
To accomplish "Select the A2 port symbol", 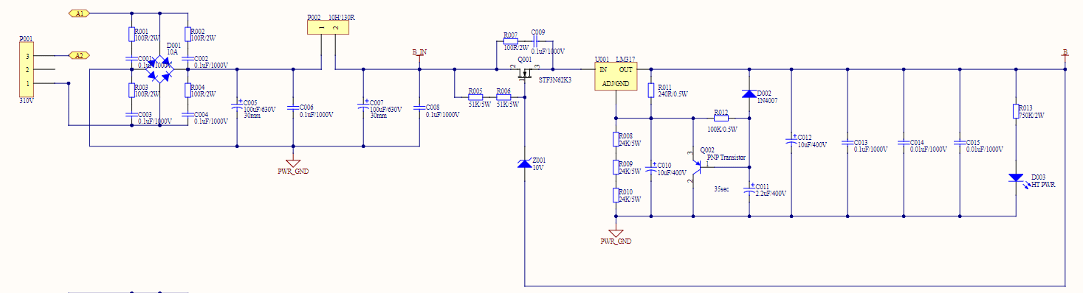I will [x=80, y=55].
